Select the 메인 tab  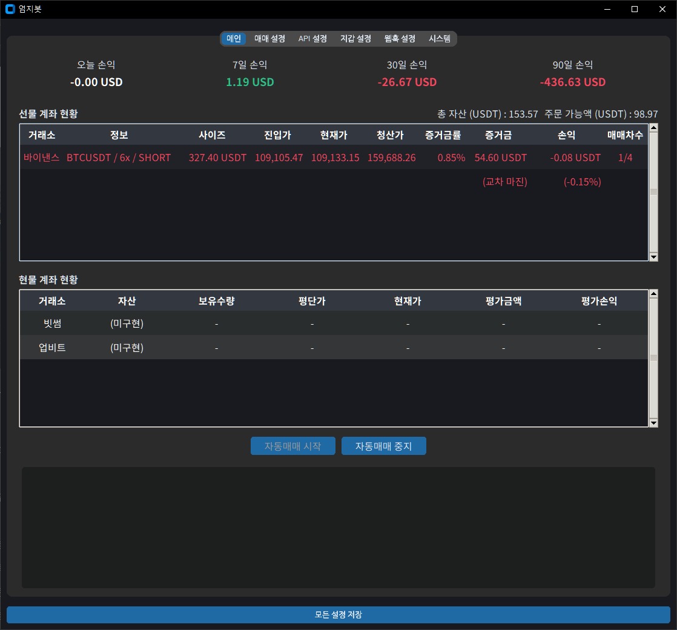[234, 38]
